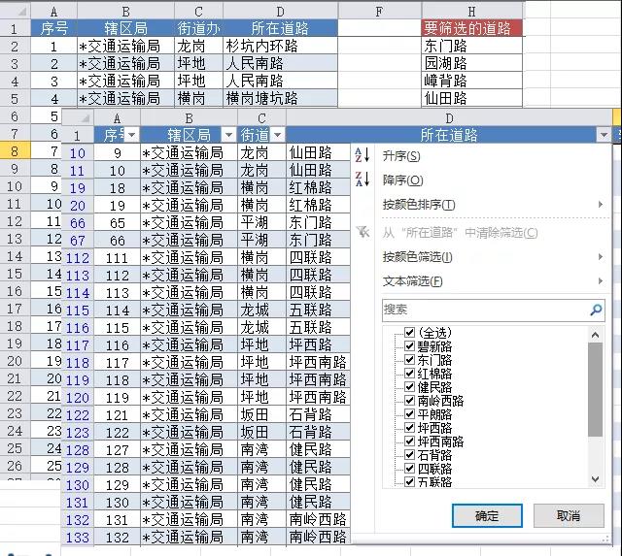The image size is (622, 556).
Task: Click 平湖 cell in row 67
Action: point(261,240)
